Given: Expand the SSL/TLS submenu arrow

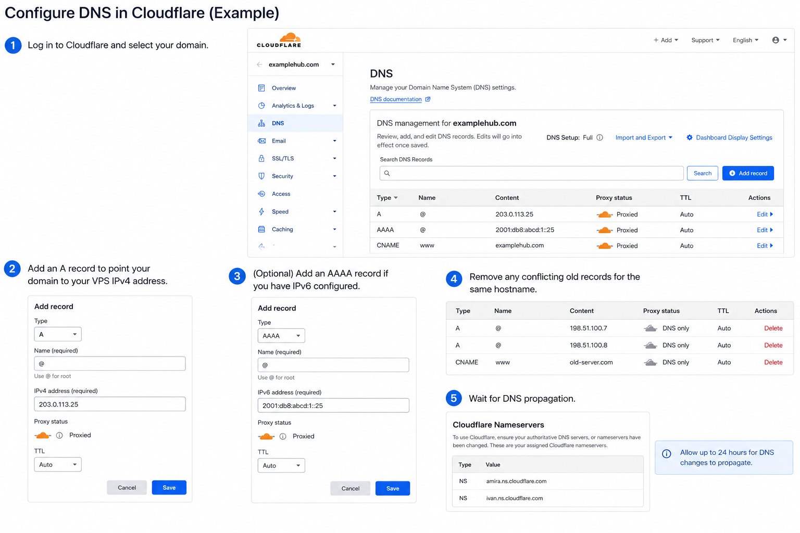Looking at the screenshot, I should click(x=334, y=158).
